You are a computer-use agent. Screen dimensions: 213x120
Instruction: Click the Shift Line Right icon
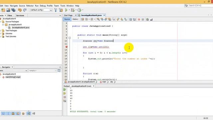point(134,19)
